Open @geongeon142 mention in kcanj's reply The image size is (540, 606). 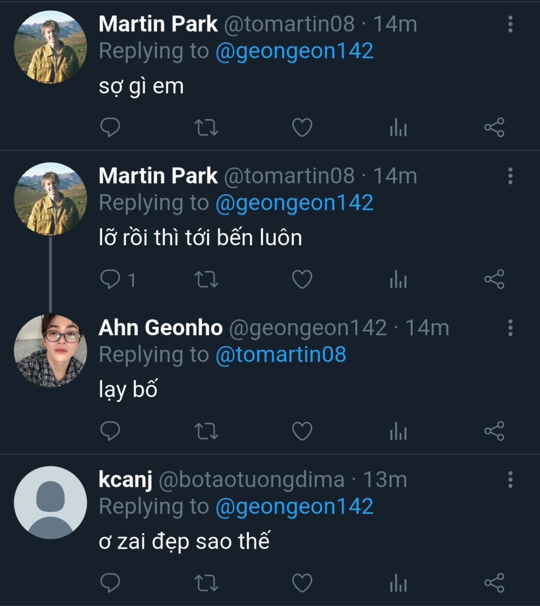294,506
